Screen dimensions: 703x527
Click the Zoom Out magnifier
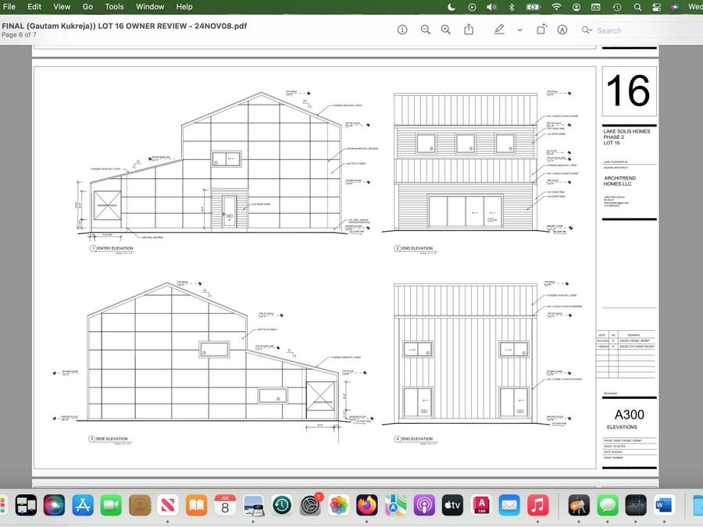click(x=426, y=30)
